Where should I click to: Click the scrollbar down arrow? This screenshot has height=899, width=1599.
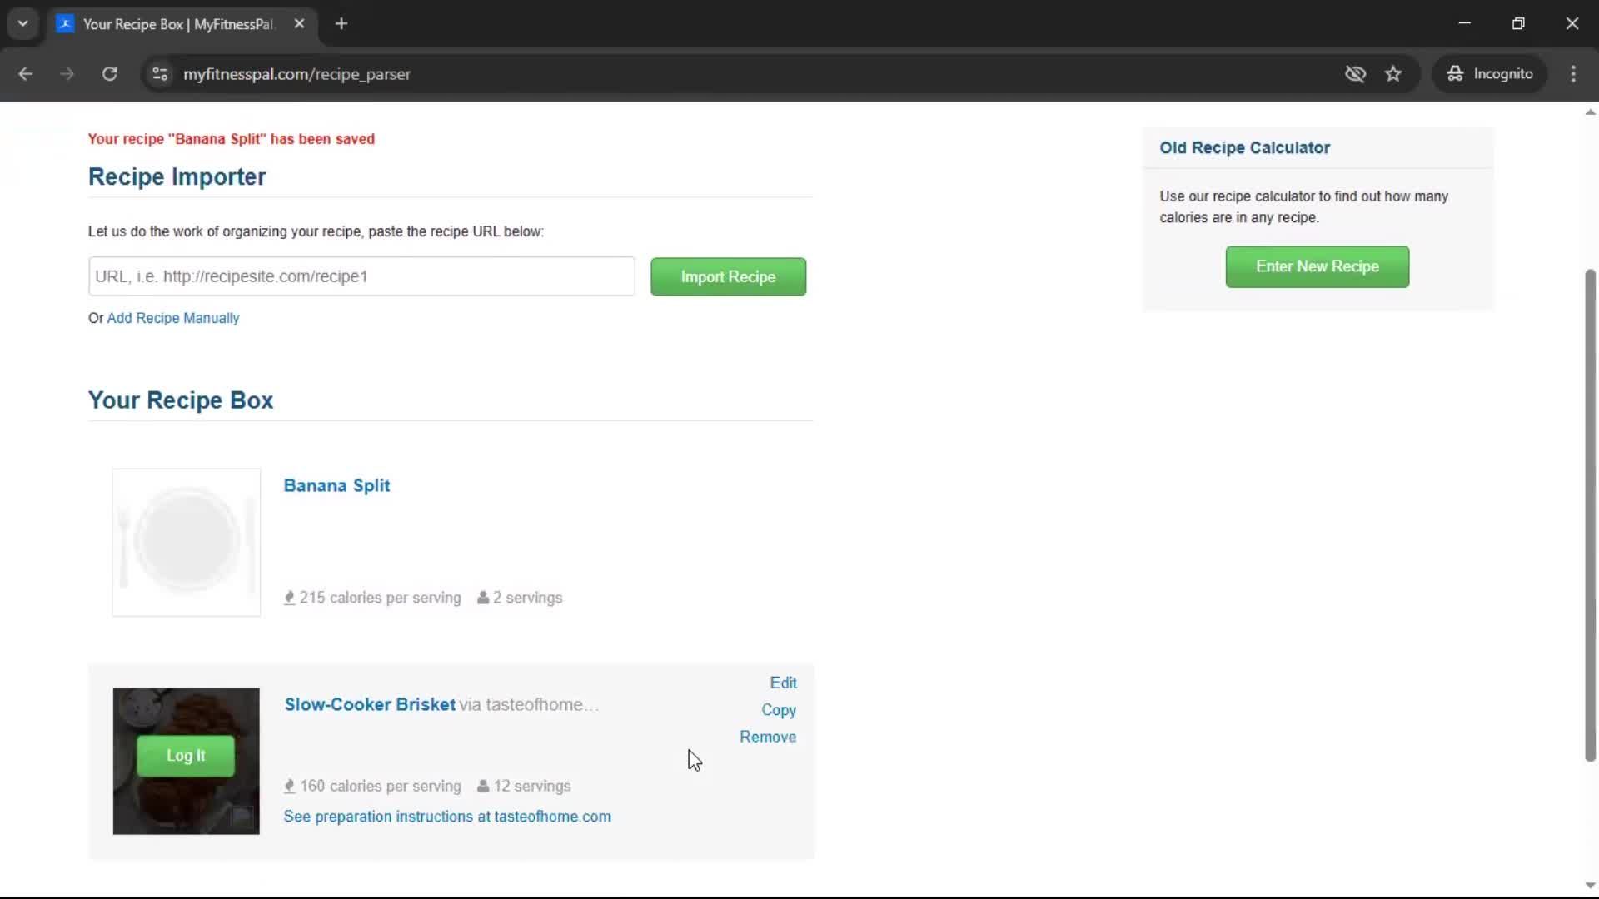(1590, 886)
